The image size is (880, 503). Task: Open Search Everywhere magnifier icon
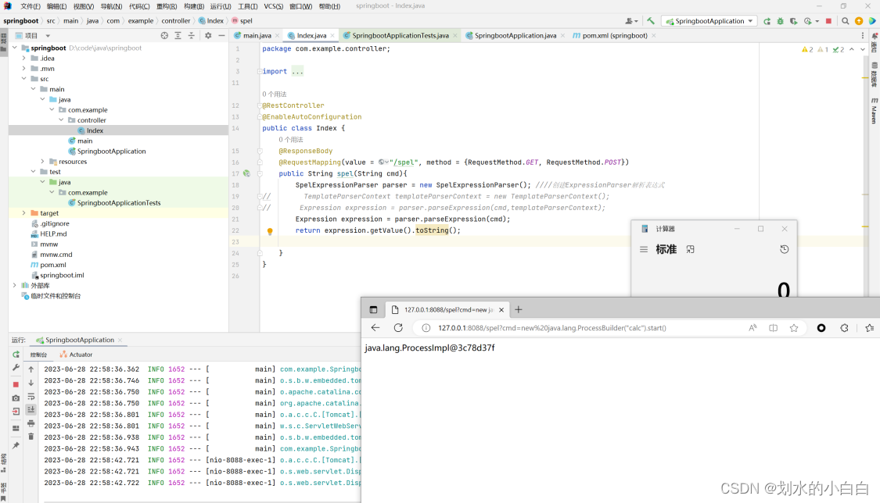(x=846, y=21)
